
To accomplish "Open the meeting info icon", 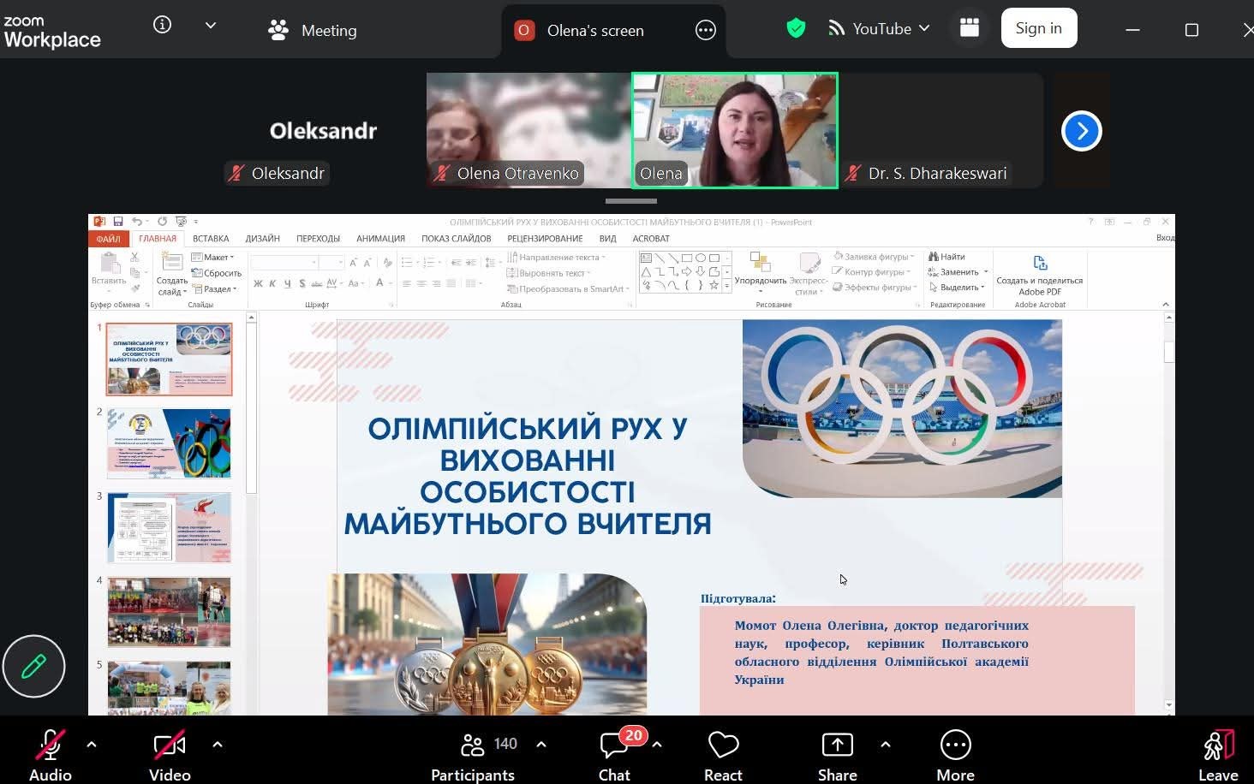I will tap(162, 26).
